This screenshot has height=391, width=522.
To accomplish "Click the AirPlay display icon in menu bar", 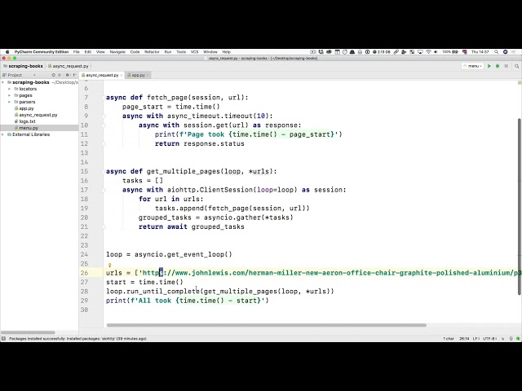I will coord(420,52).
